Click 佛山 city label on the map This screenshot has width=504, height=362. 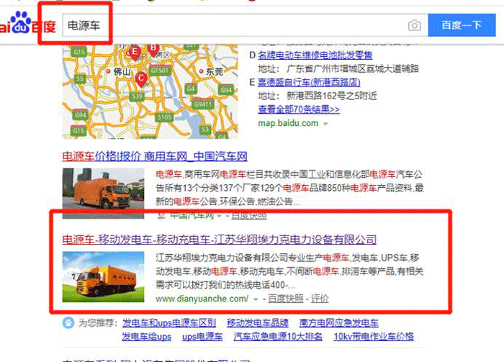122,71
